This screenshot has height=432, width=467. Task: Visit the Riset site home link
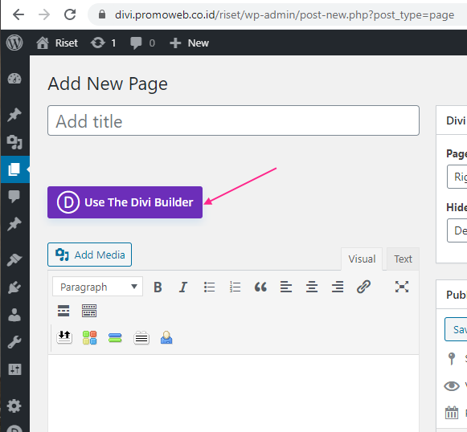tap(57, 43)
